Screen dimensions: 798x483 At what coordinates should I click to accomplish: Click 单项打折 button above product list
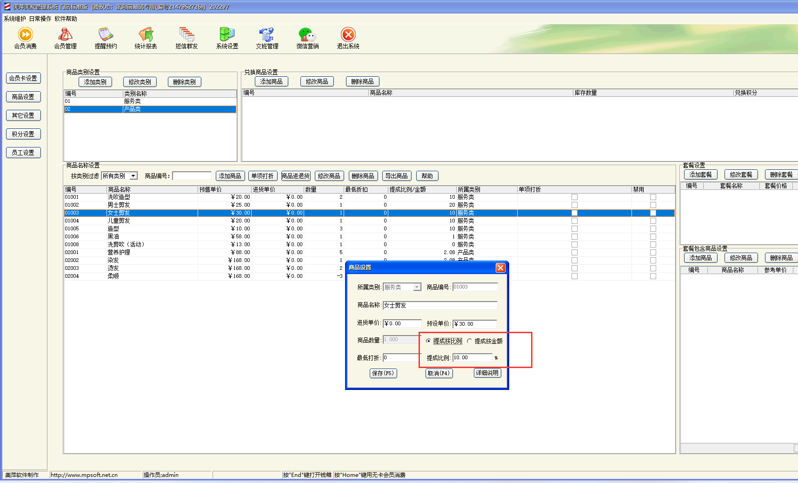(263, 176)
